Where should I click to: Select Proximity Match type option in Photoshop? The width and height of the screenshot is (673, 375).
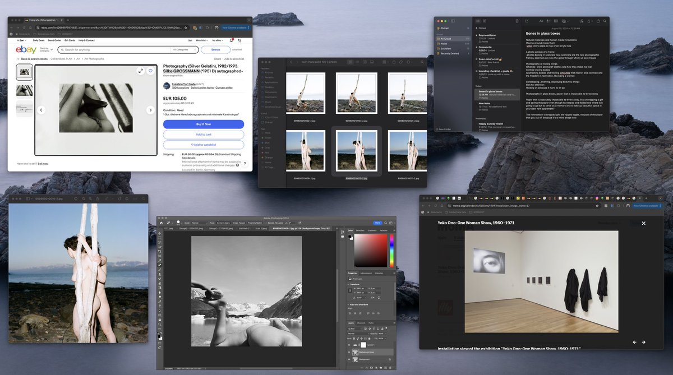[255, 223]
